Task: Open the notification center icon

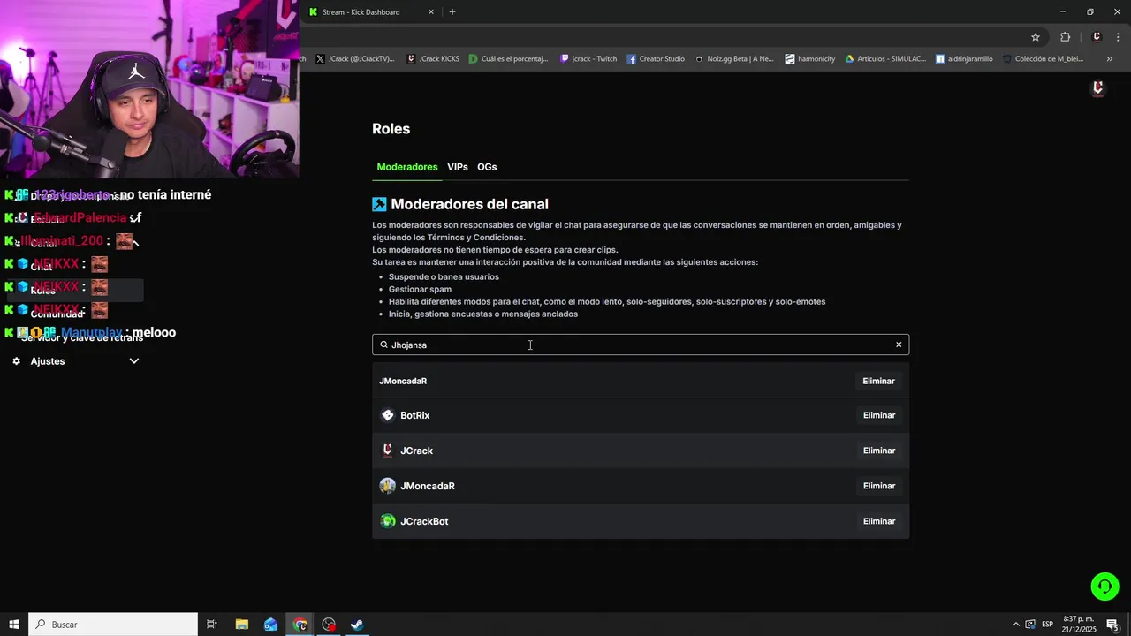Action: click(1112, 625)
